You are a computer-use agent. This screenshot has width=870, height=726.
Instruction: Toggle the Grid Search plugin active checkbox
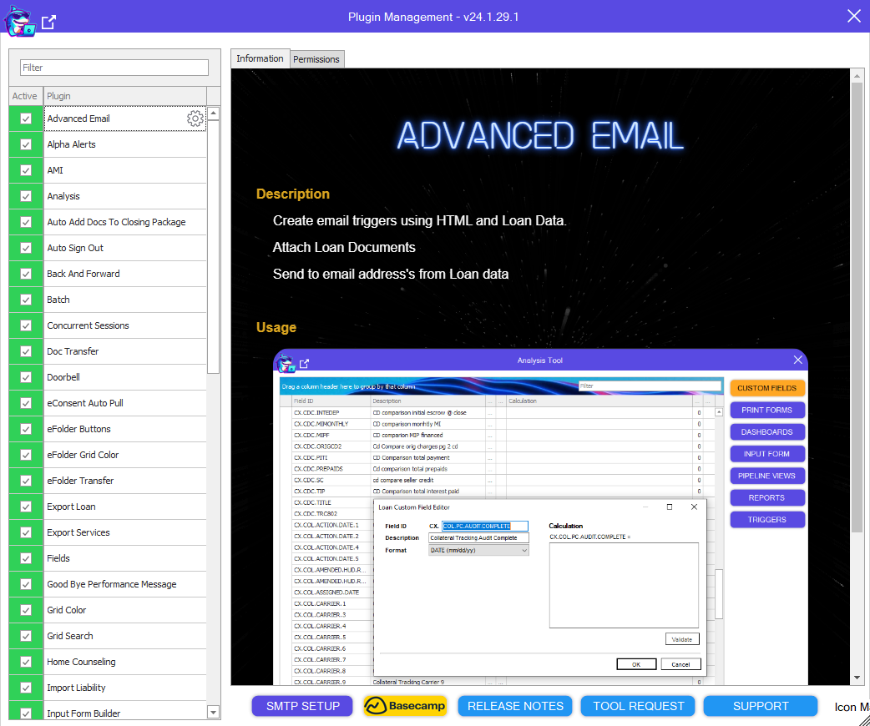click(26, 636)
